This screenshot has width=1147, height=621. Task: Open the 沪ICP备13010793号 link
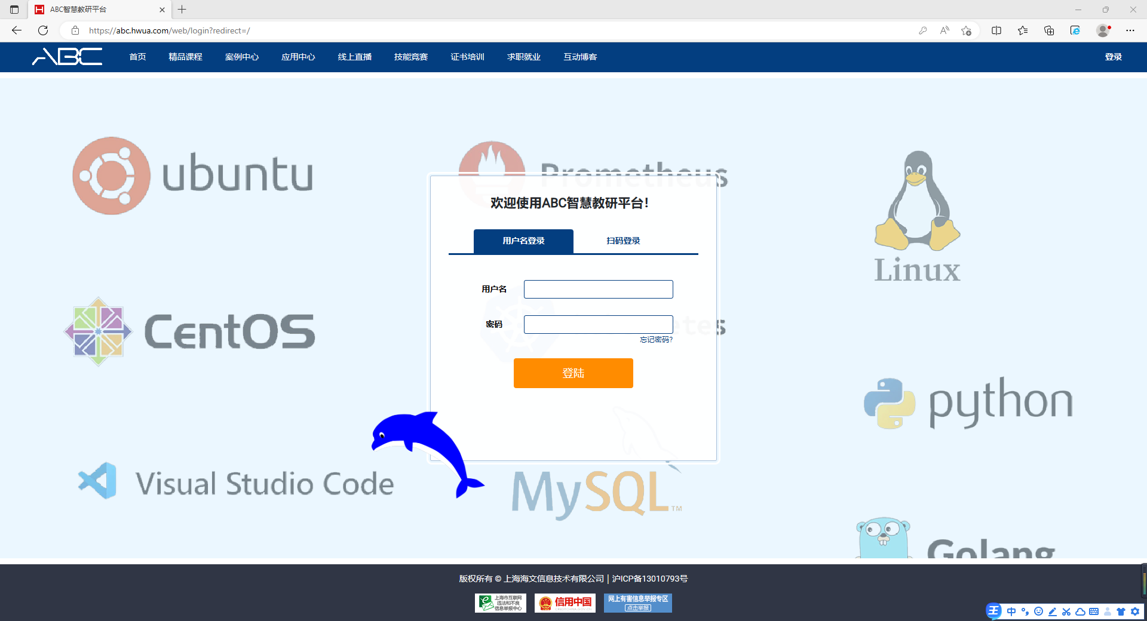(650, 579)
